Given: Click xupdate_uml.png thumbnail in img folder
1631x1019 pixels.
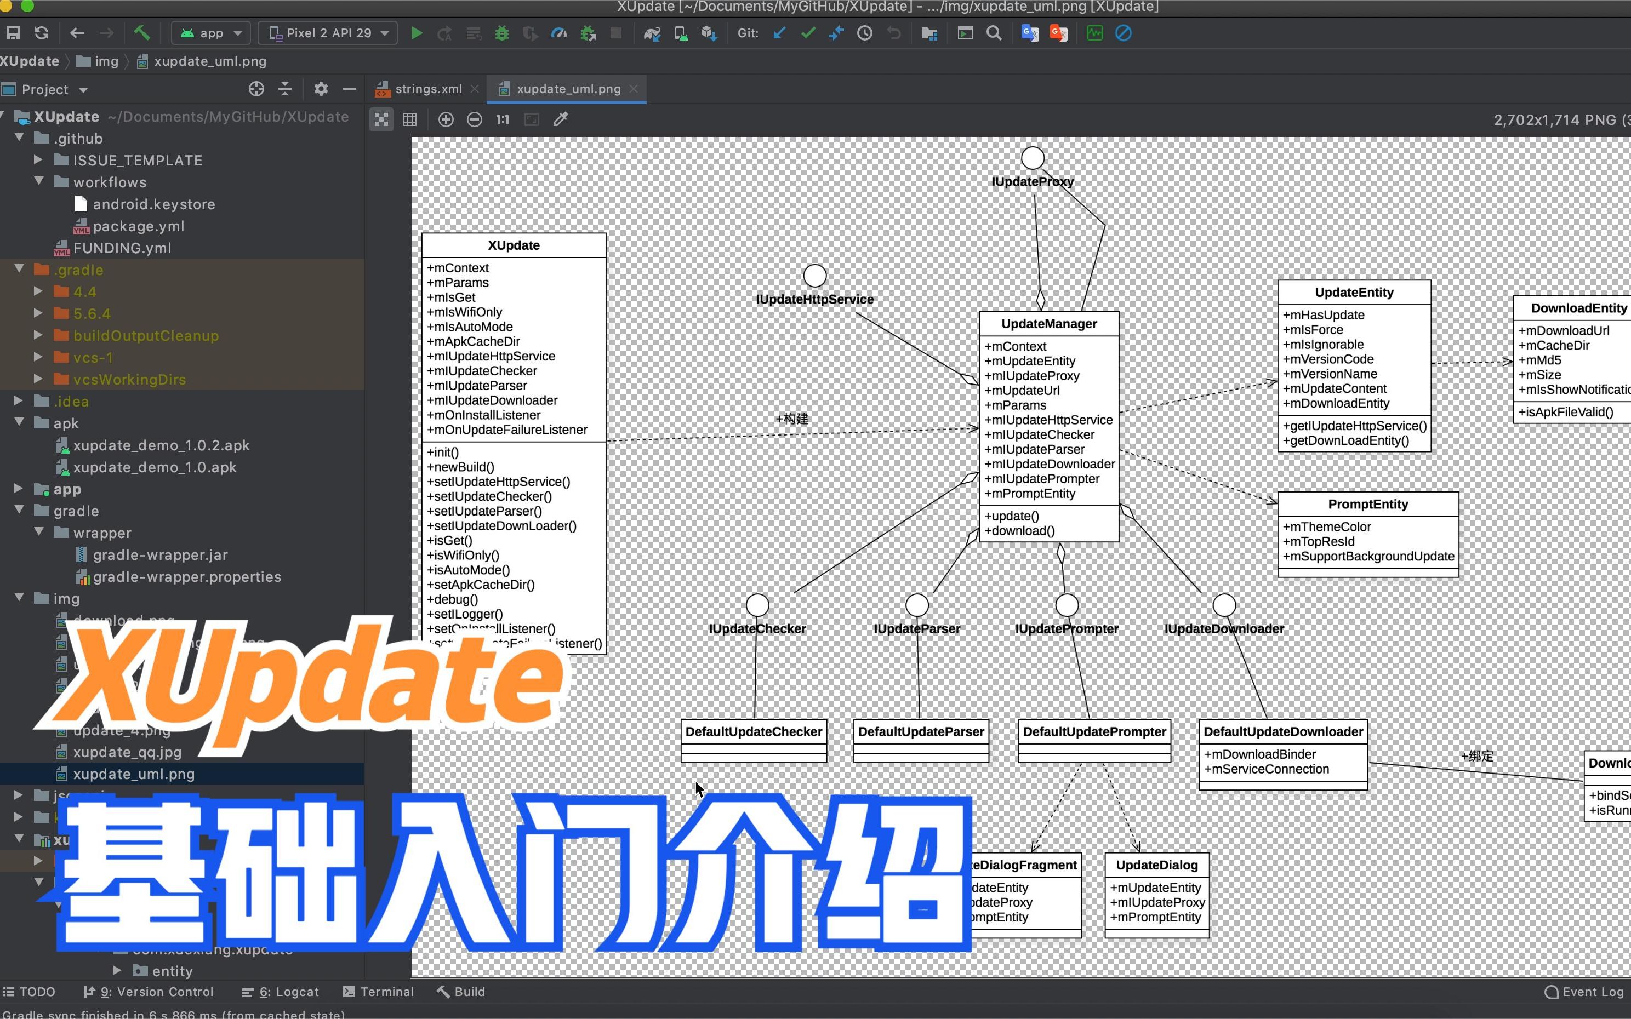Looking at the screenshot, I should pos(133,774).
